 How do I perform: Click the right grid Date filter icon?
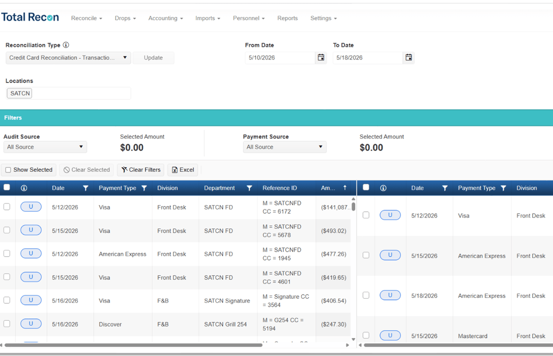(445, 188)
